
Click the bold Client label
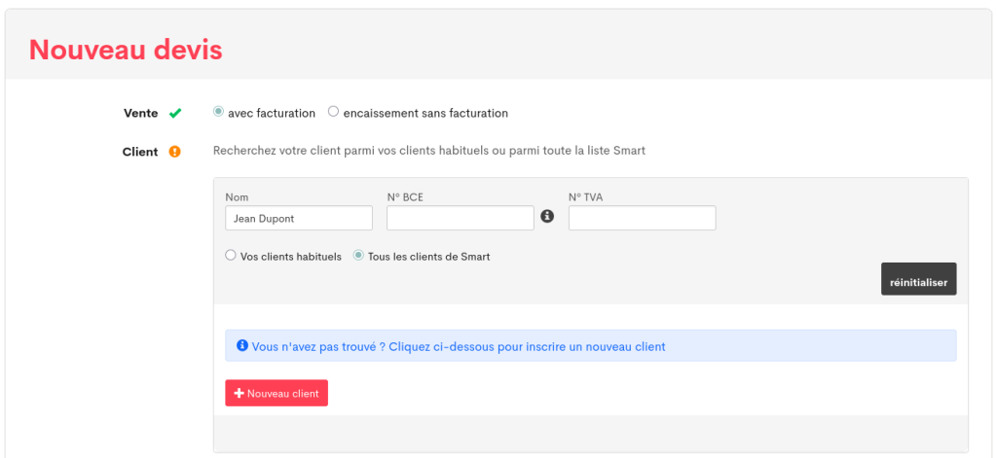pyautogui.click(x=140, y=152)
